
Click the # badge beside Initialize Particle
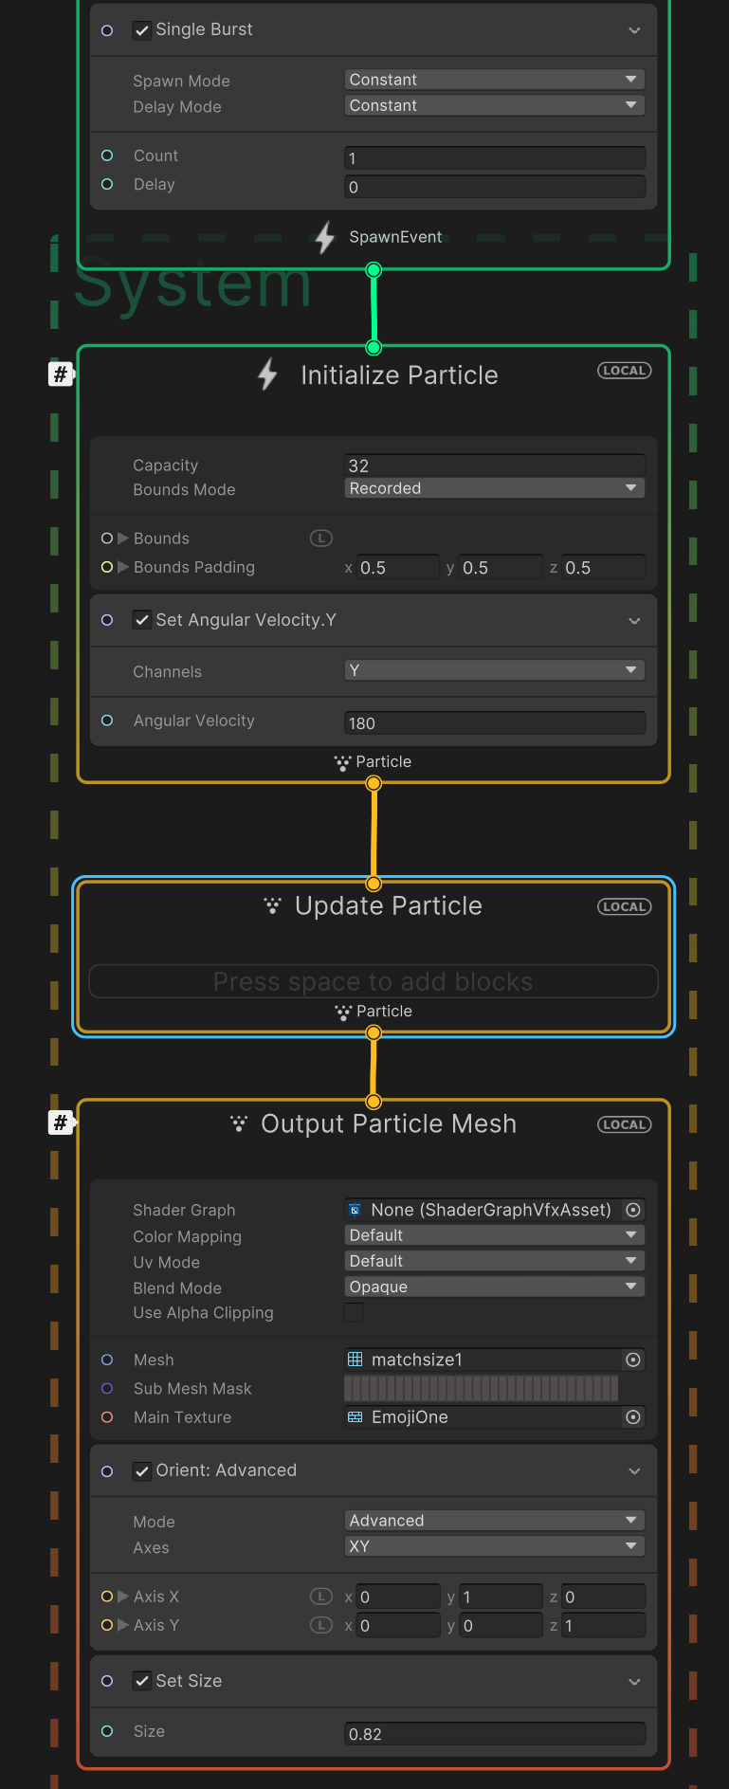[61, 374]
